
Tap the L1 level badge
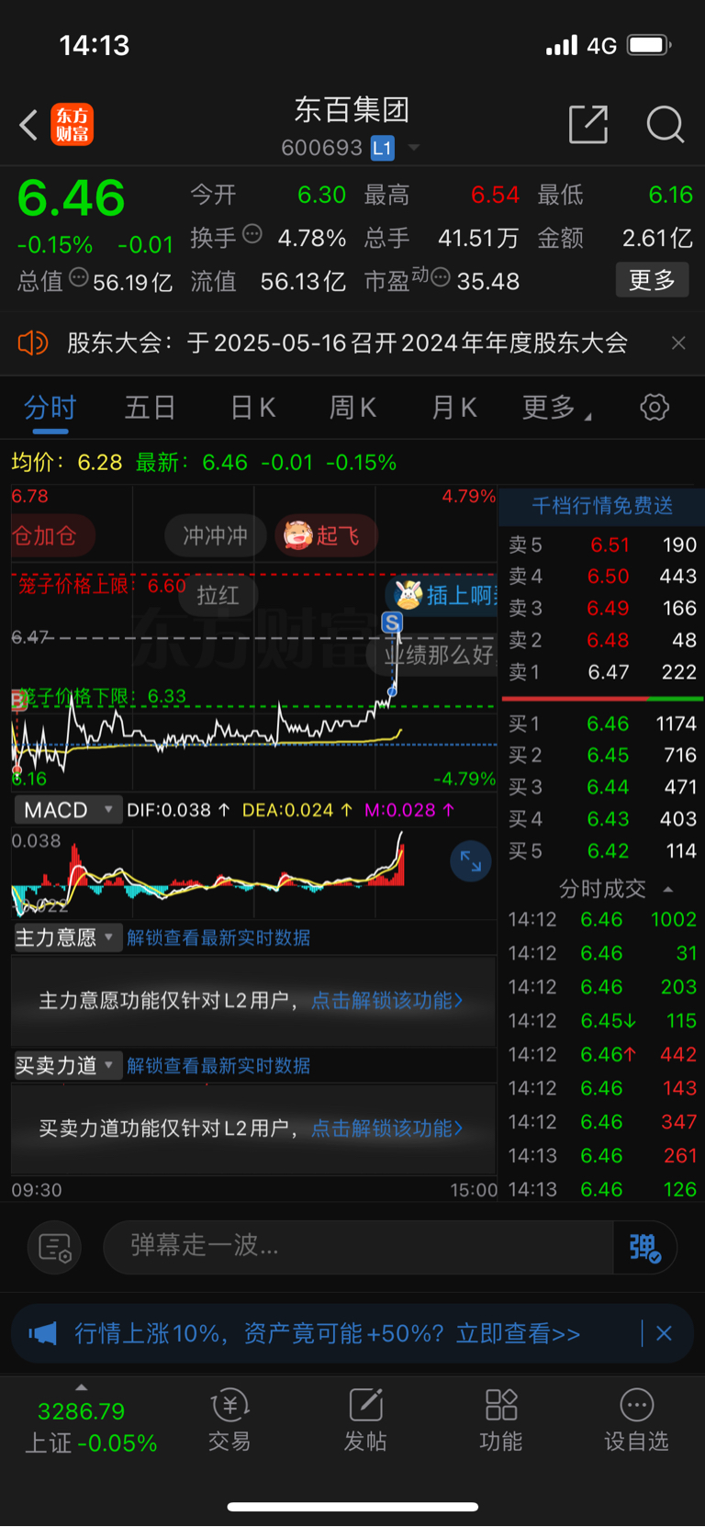(382, 148)
